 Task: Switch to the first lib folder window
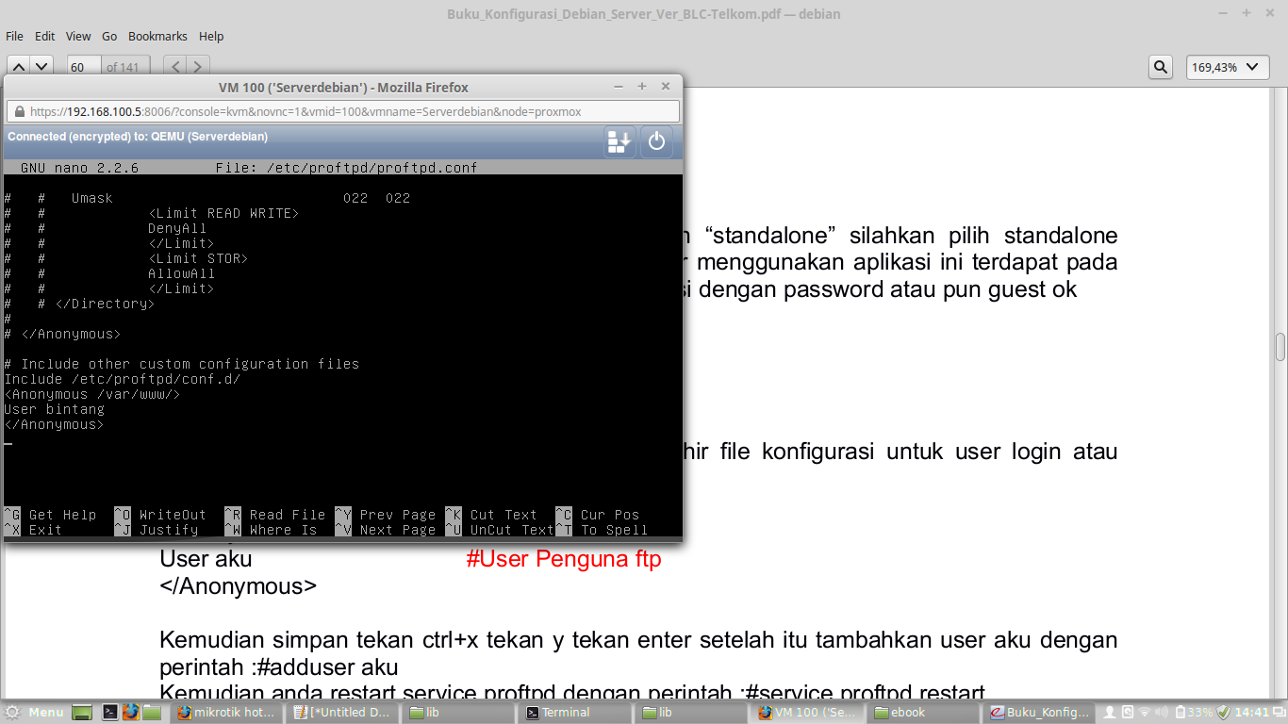[x=459, y=713]
